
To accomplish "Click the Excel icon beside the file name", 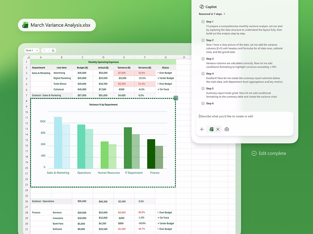I will pos(25,25).
